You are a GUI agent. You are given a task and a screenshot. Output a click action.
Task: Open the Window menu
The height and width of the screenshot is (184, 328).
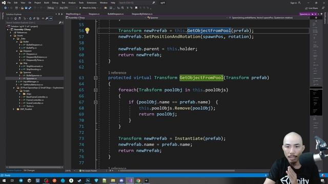click(104, 3)
